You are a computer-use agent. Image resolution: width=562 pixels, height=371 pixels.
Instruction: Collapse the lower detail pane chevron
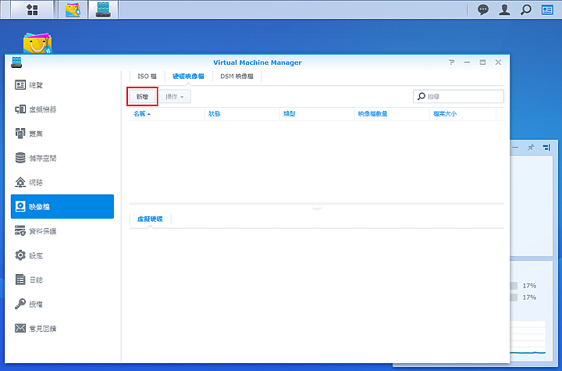[x=317, y=209]
